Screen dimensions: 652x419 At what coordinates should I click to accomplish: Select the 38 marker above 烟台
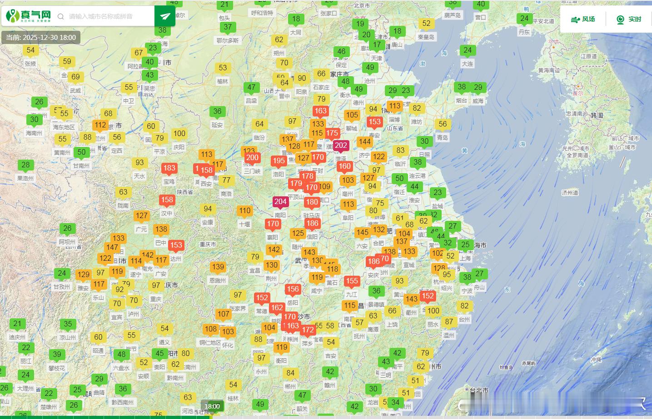click(x=462, y=88)
